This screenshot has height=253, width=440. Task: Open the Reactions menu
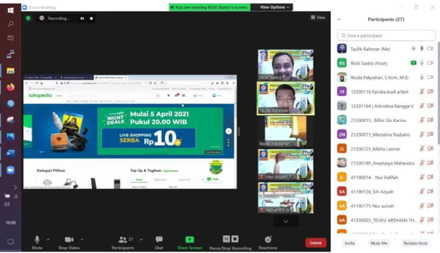268,243
